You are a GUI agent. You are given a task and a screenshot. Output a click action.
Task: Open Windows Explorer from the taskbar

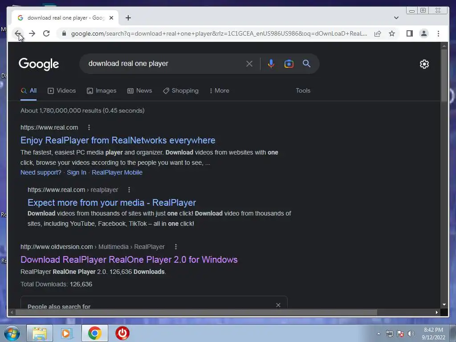click(40, 333)
